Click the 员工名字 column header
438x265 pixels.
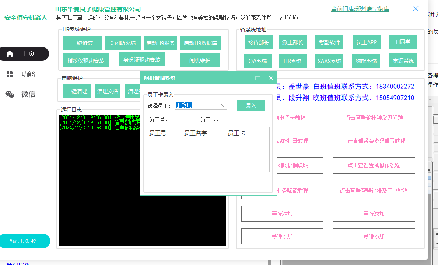(196, 132)
